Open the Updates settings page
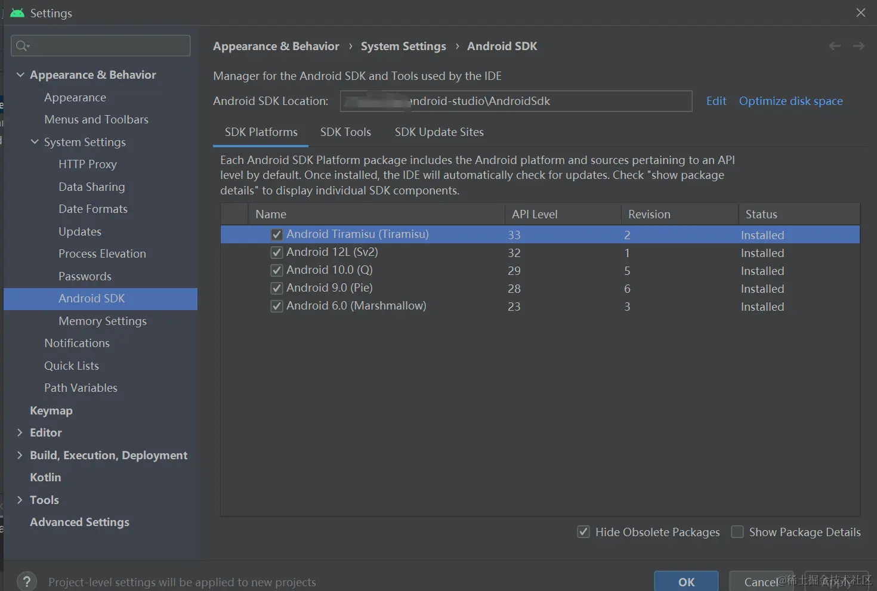This screenshot has width=877, height=591. [x=80, y=231]
